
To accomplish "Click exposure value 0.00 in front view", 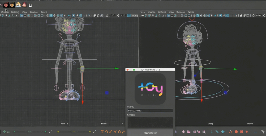I will point(112,15).
